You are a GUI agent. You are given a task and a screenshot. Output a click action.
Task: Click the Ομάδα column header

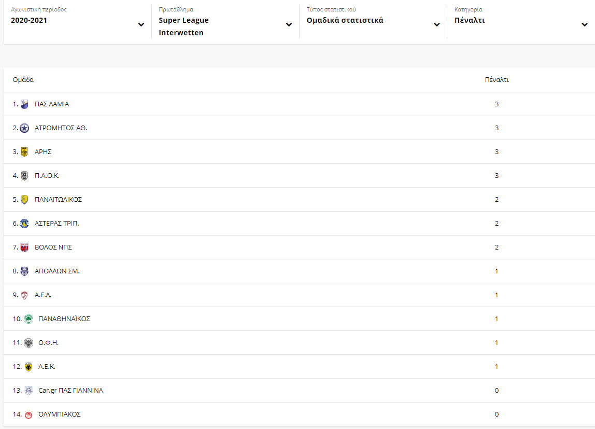[x=23, y=80]
